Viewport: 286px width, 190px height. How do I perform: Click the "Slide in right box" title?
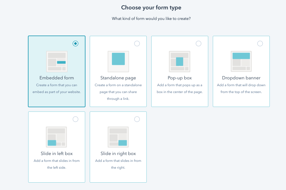click(x=118, y=154)
